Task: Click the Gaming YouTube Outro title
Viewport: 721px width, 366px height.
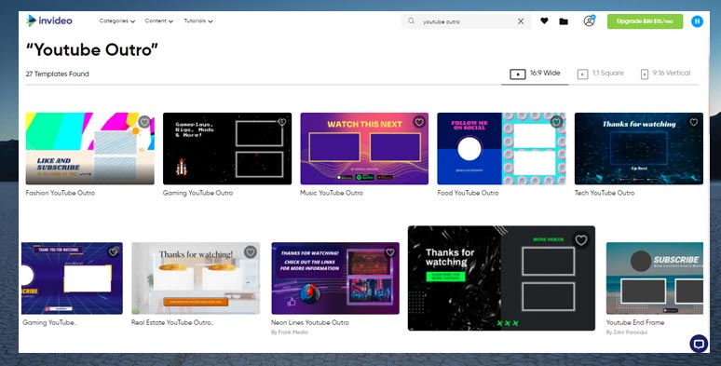Action: [x=197, y=193]
